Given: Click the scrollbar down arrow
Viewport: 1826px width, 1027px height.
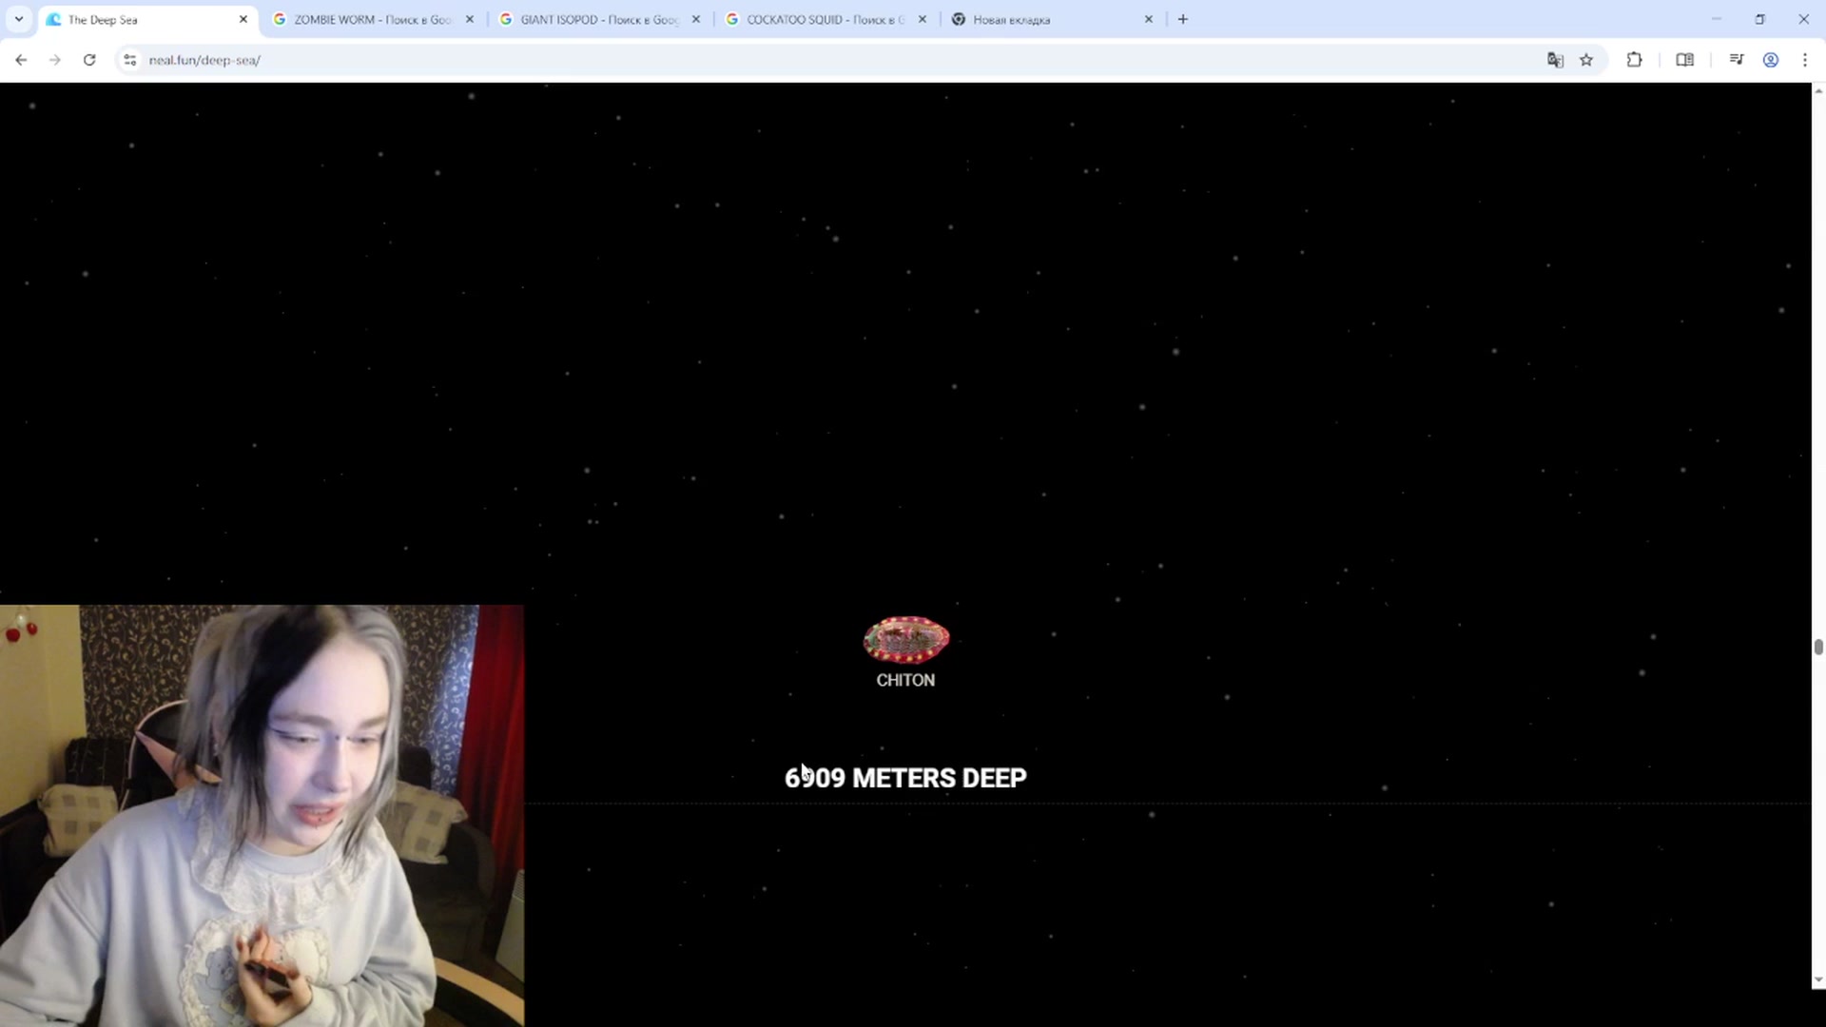Looking at the screenshot, I should [1818, 979].
